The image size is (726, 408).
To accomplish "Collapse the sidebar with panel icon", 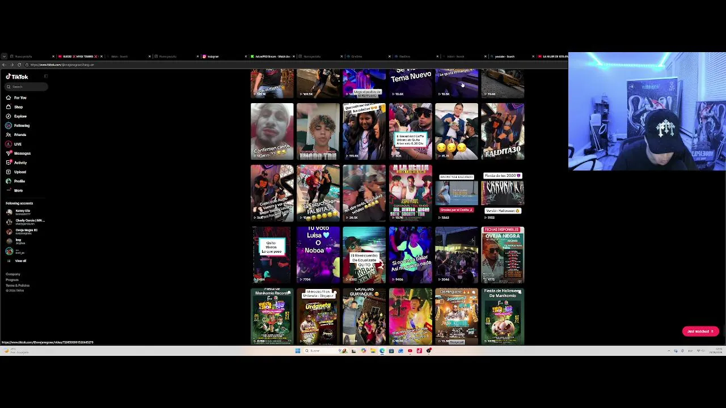I will coord(45,76).
